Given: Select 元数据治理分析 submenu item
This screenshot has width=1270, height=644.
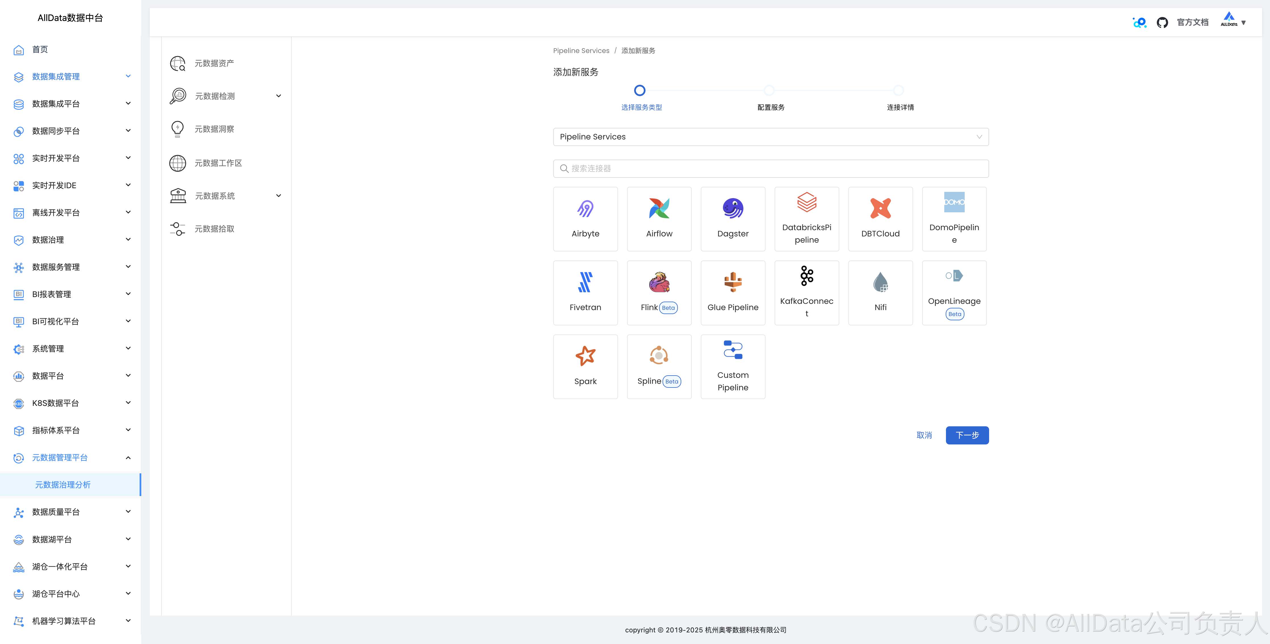Looking at the screenshot, I should tap(70, 485).
